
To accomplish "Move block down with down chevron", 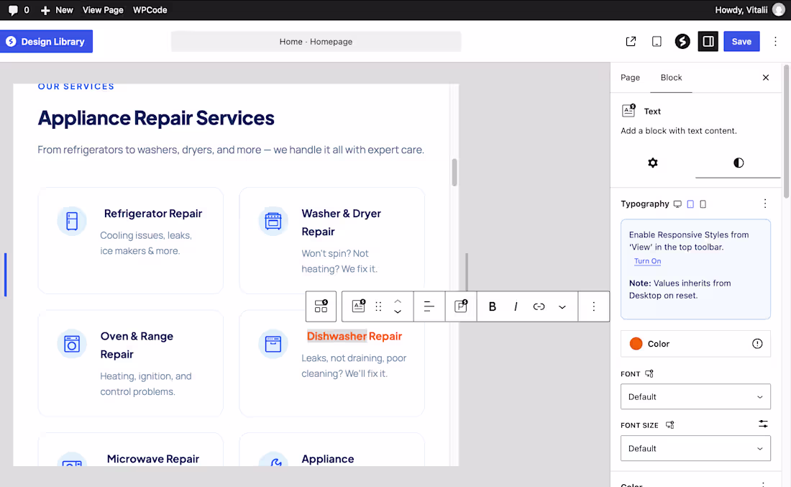I will tap(398, 312).
